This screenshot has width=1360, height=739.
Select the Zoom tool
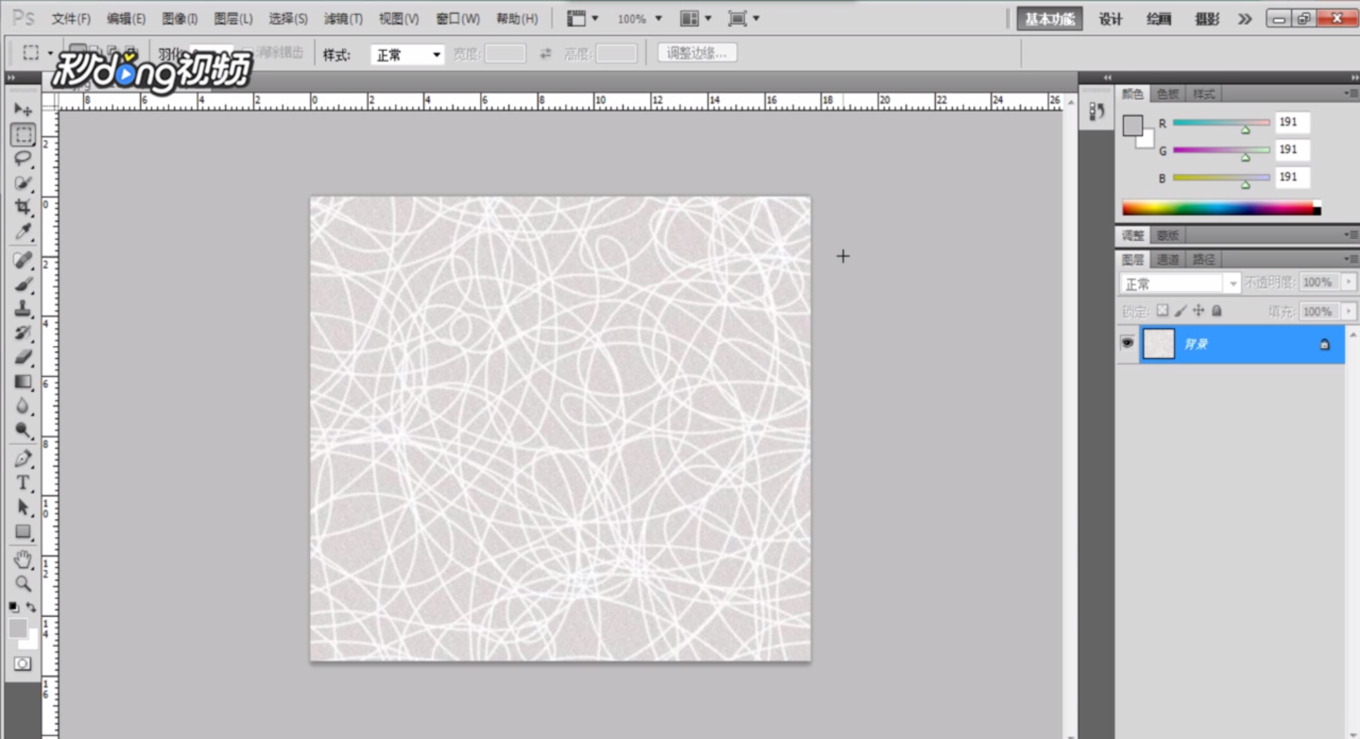coord(23,584)
